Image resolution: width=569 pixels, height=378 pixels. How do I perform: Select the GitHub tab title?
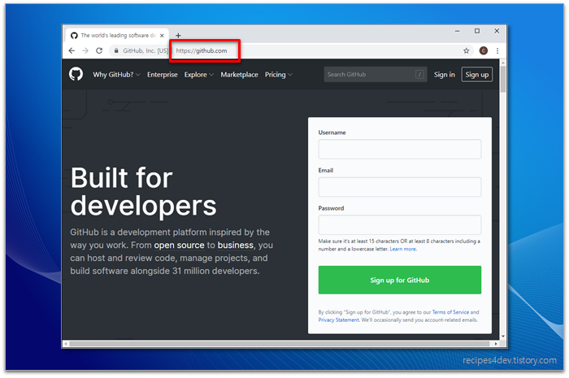[119, 36]
